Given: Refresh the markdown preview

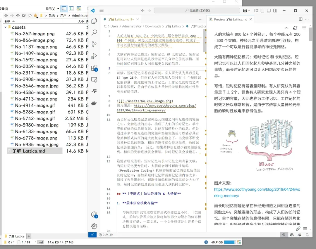Looking at the screenshot, I should [x=295, y=28].
